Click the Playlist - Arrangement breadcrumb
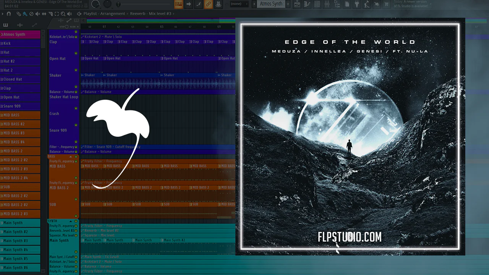Image resolution: width=489 pixels, height=275 pixels. click(x=104, y=14)
